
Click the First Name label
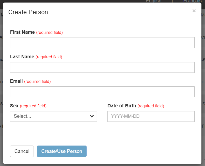(22, 32)
